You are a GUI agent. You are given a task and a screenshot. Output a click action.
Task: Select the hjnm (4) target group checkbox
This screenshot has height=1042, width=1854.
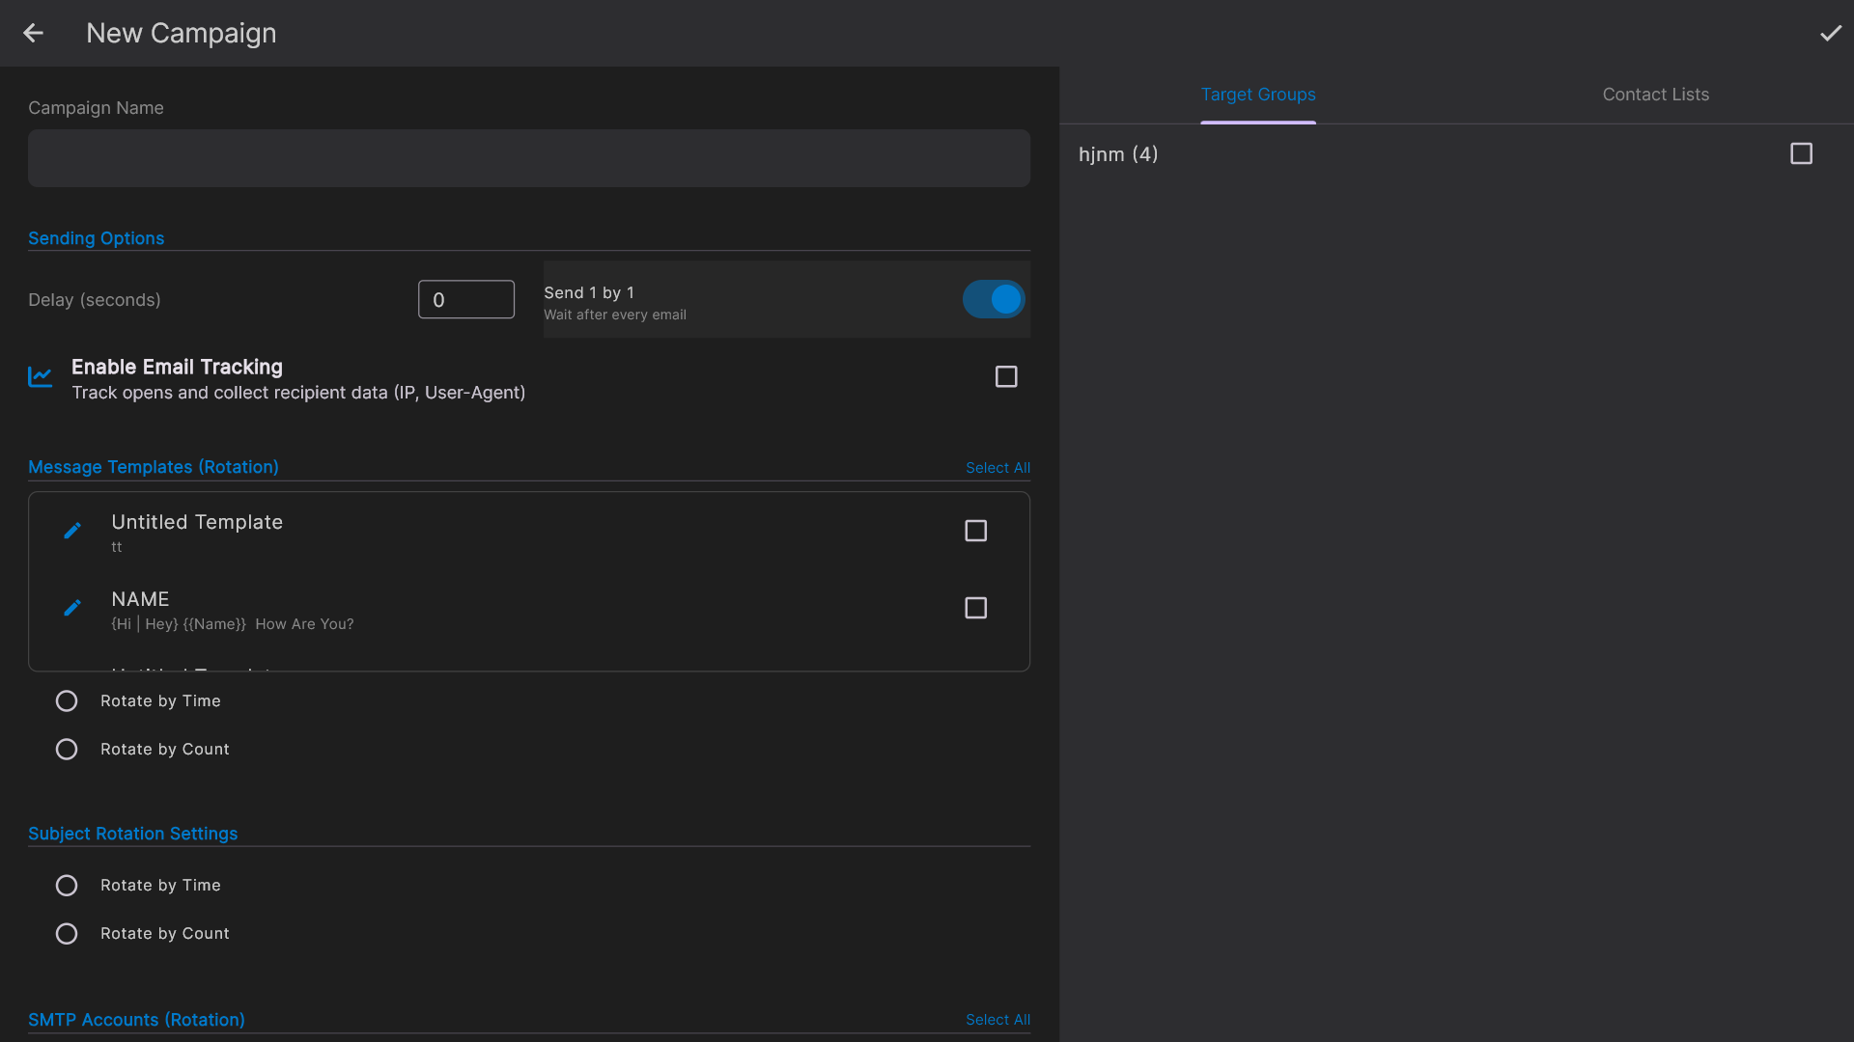pyautogui.click(x=1801, y=153)
